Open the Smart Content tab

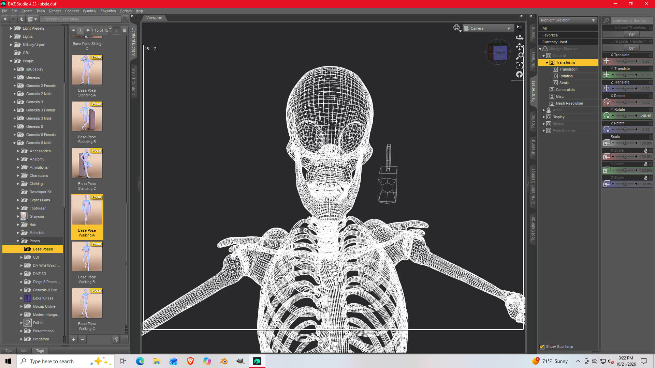click(x=133, y=81)
